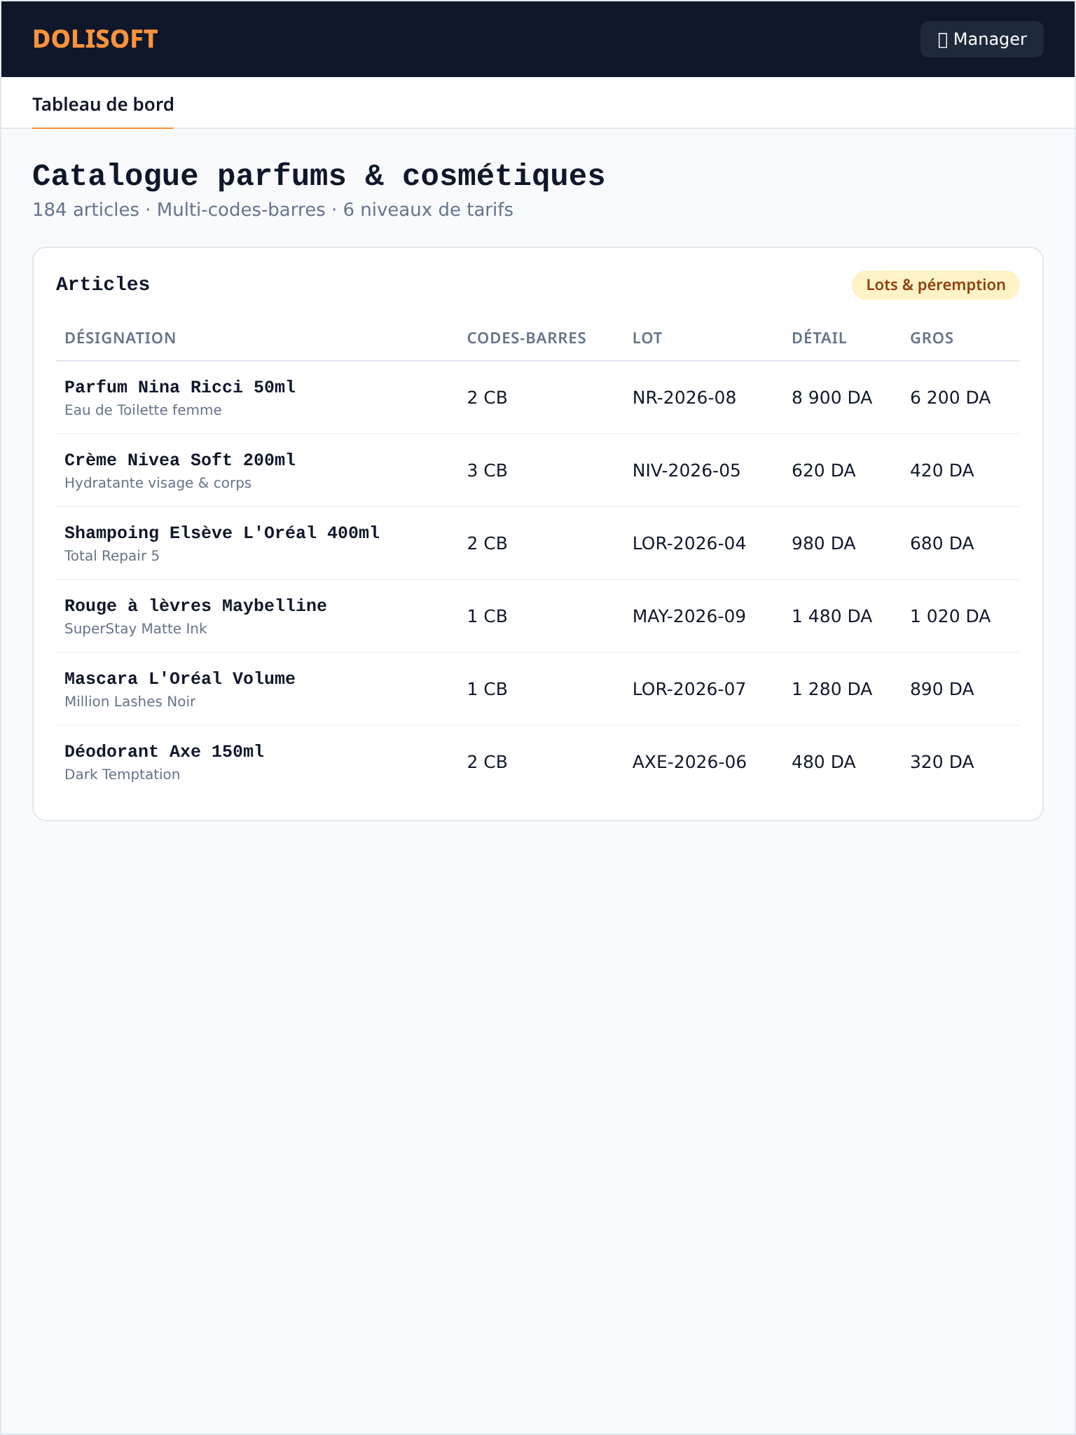Image resolution: width=1076 pixels, height=1435 pixels.
Task: Click the 8 900 DA retail price
Action: 832,398
